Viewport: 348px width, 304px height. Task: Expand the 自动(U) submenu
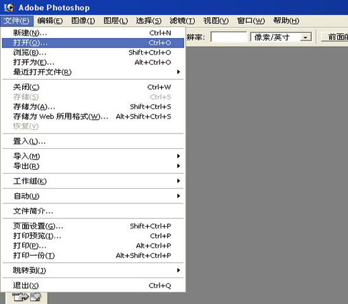coord(93,196)
